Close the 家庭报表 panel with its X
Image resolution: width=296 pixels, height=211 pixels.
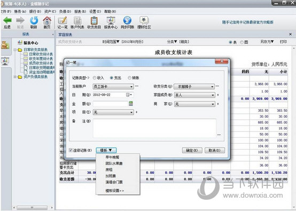point(290,34)
